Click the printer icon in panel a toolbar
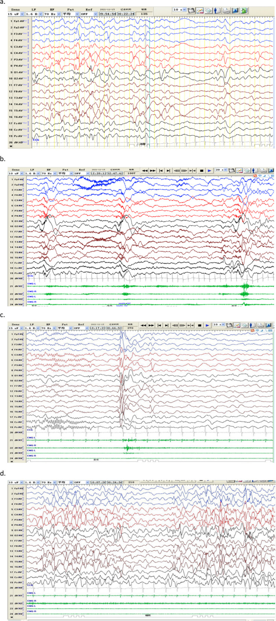276x621 pixels. (225, 10)
